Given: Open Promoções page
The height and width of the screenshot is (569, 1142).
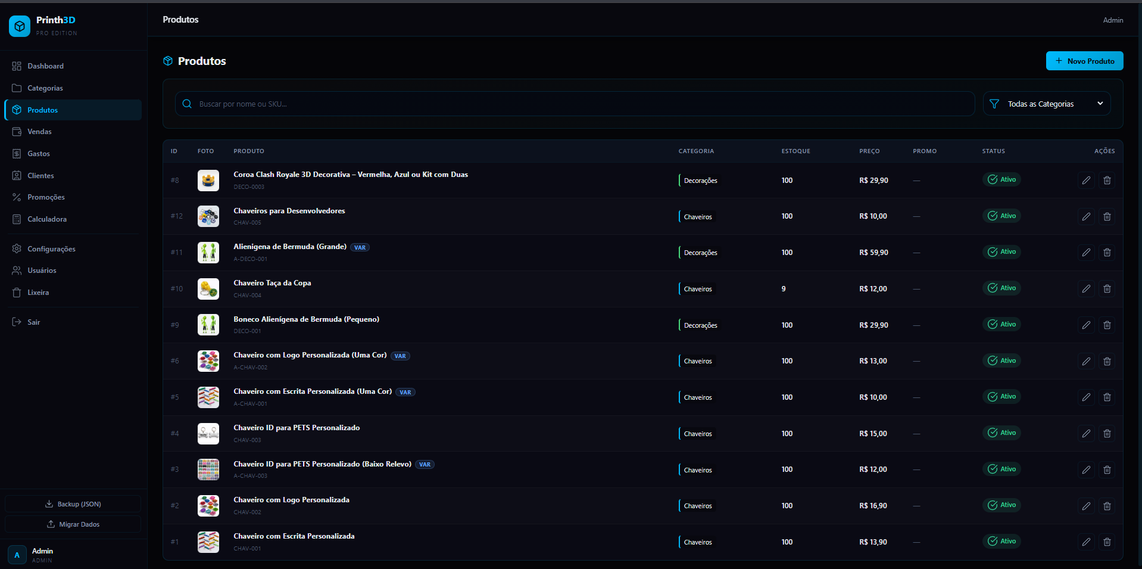Looking at the screenshot, I should click(x=73, y=197).
